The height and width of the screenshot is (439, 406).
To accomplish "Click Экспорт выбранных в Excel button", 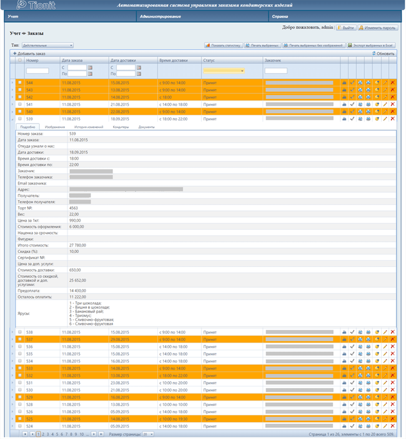I will 371,45.
